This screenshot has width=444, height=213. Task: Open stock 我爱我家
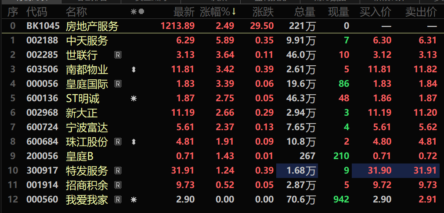(87, 200)
